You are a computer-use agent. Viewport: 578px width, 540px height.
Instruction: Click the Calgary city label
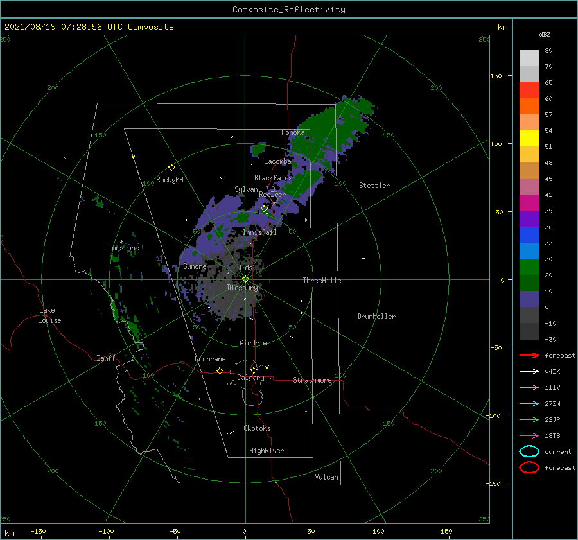tap(250, 378)
